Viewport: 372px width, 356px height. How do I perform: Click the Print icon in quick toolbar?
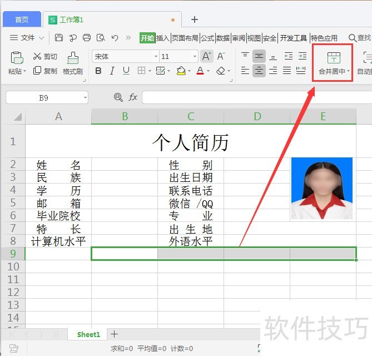87,38
